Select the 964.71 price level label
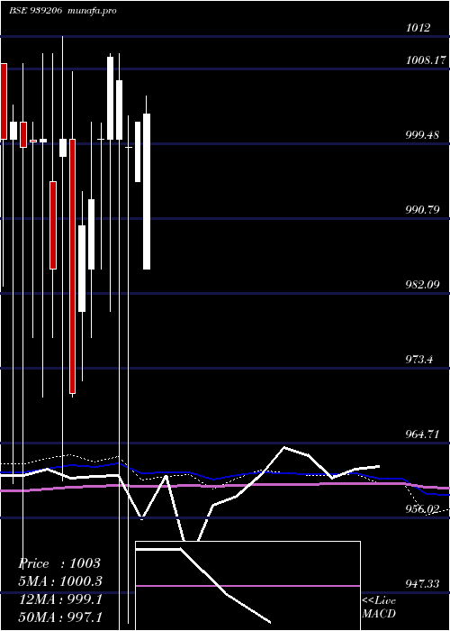This screenshot has width=450, height=631. click(422, 434)
